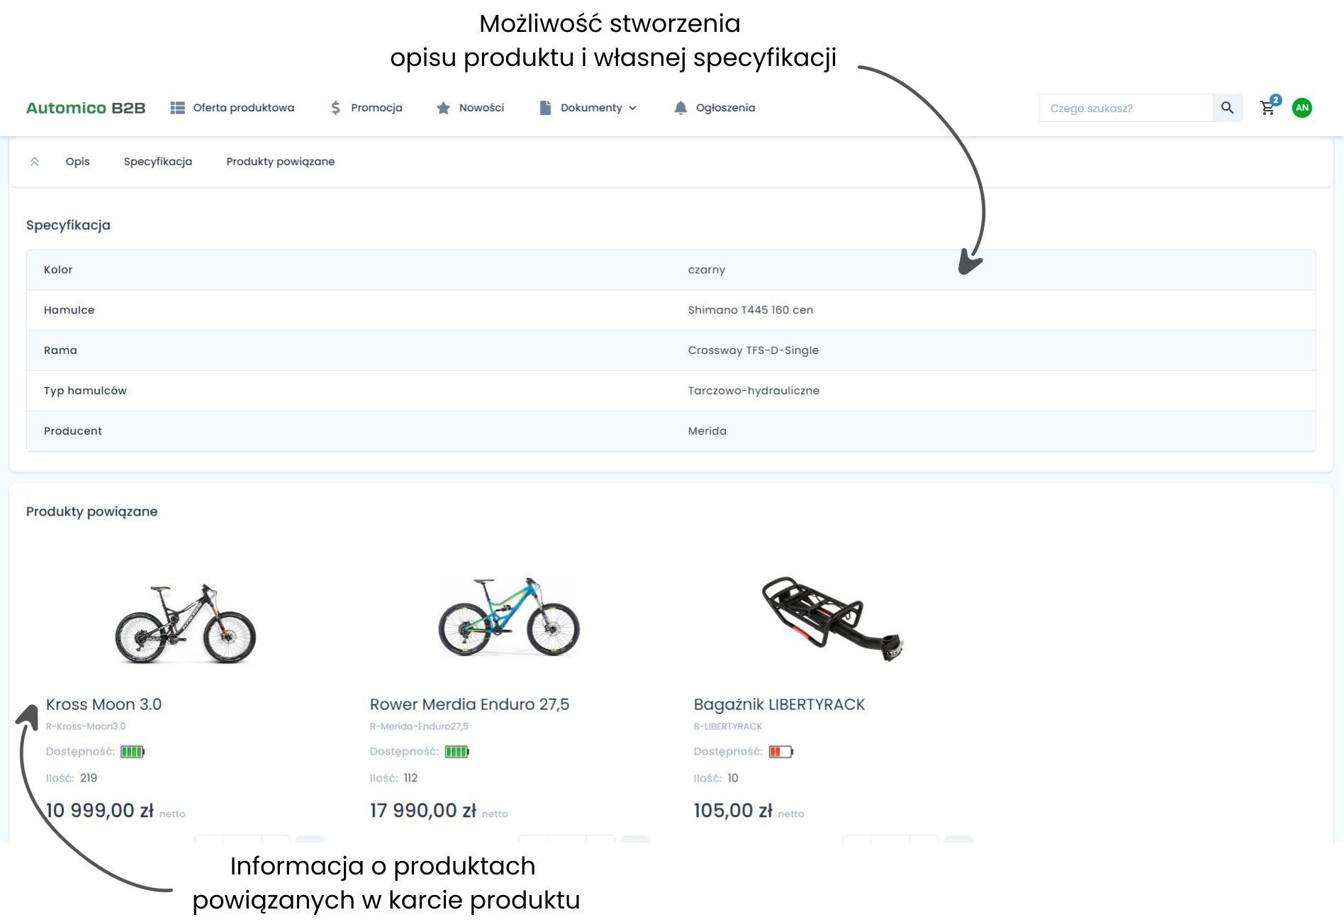Click the Bagażnik LIBERTYRACK low-stock battery icon
Screen dimensions: 1344x922
[x=780, y=752]
